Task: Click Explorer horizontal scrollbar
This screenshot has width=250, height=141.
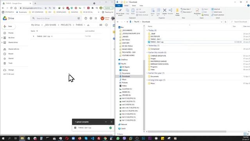Action: [x=187, y=132]
